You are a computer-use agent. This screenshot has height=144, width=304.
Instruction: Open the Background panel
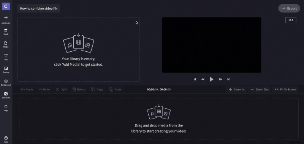point(6,83)
